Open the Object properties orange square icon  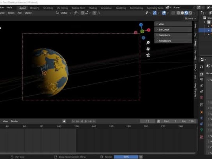coord(202,112)
